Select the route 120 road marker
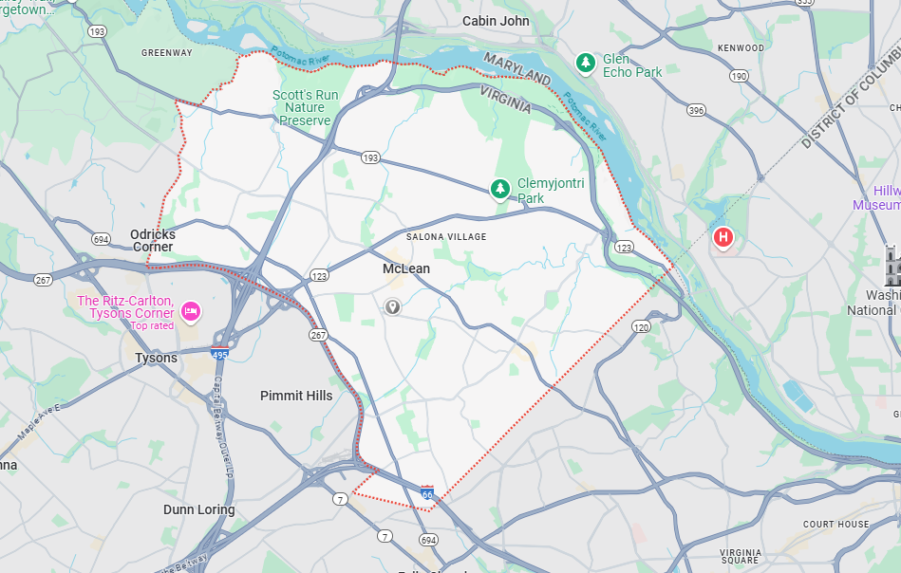Image resolution: width=901 pixels, height=573 pixels. [641, 327]
